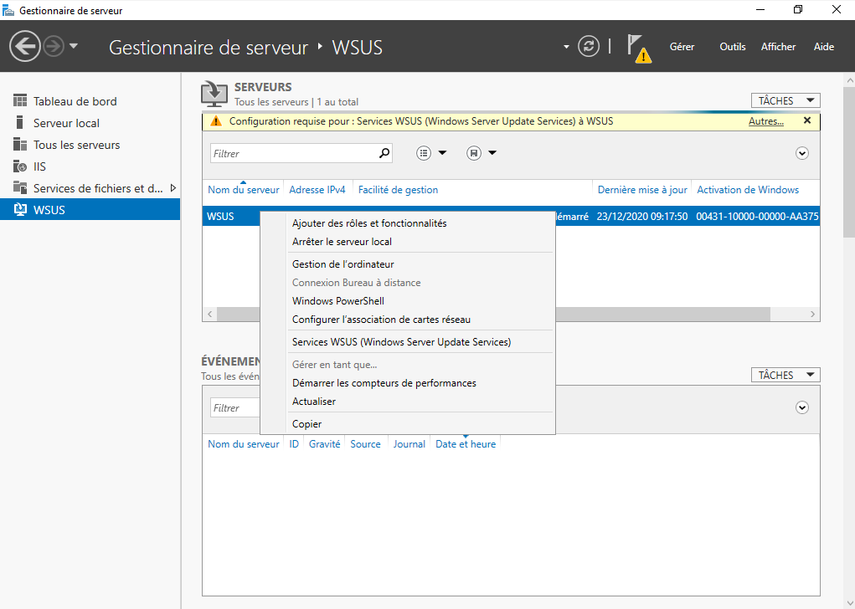Click the events Filtrer input field
This screenshot has width=855, height=609.
[235, 407]
